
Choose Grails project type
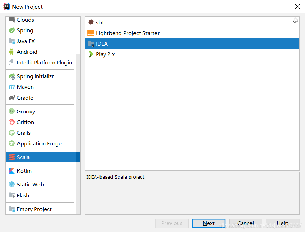[24, 133]
